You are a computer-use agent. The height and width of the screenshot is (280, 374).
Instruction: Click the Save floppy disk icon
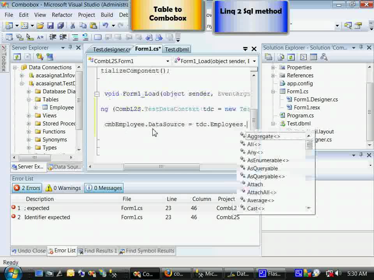coord(50,26)
